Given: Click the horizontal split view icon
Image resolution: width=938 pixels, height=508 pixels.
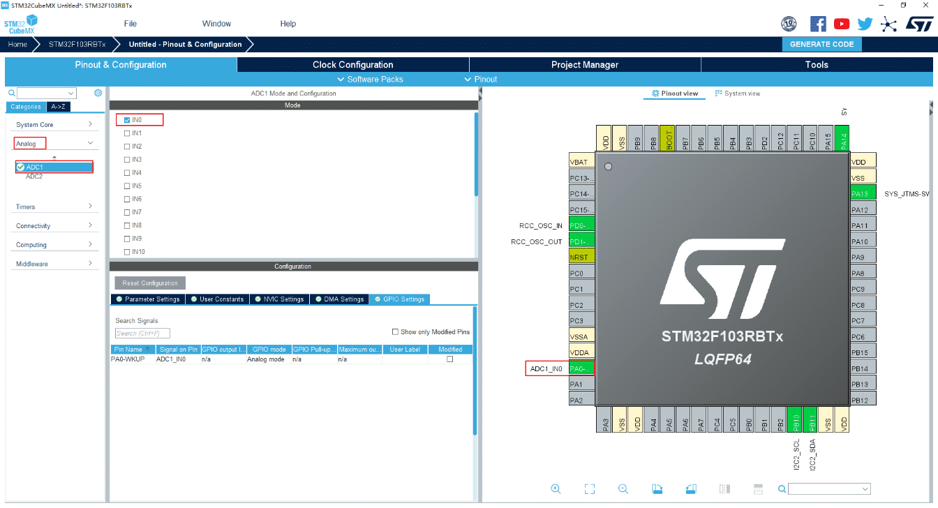Looking at the screenshot, I should 758,489.
